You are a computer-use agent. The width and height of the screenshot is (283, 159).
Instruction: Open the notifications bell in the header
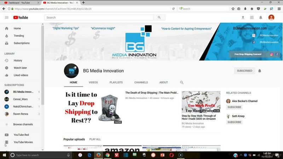[x=261, y=17]
